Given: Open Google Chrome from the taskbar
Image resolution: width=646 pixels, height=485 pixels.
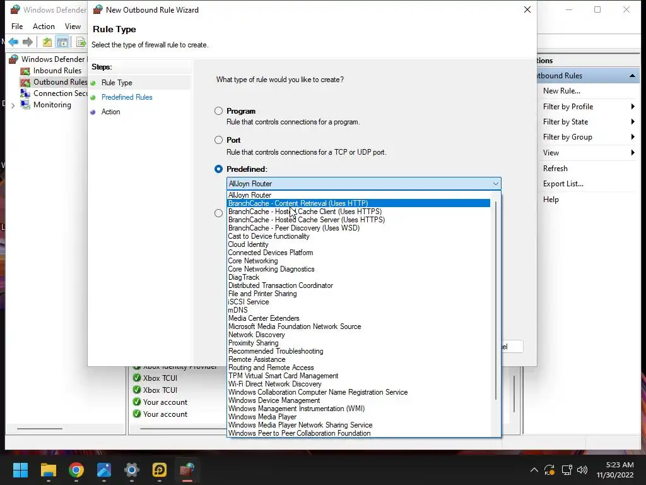Looking at the screenshot, I should click(x=76, y=470).
